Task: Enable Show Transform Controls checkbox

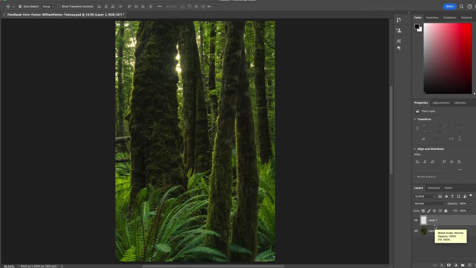Action: 58,6
